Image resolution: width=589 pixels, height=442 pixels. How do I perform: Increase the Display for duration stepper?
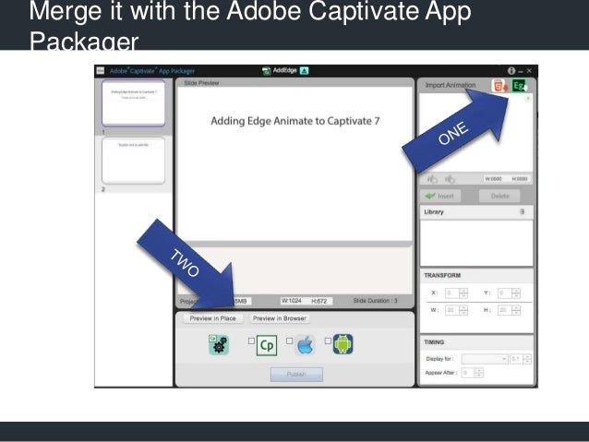tap(527, 357)
